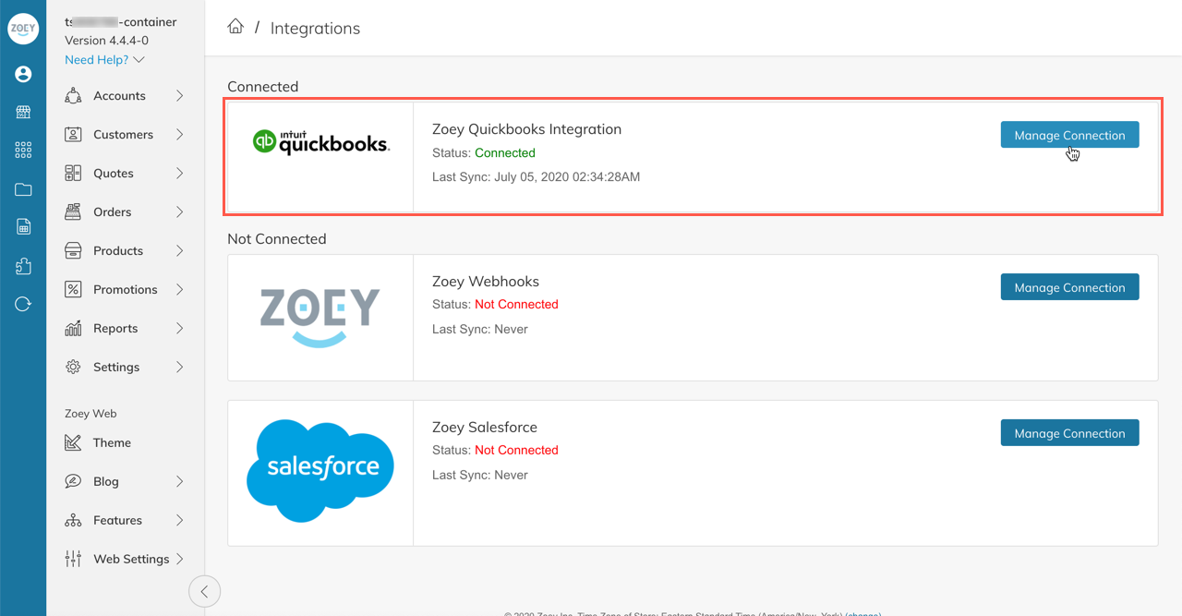This screenshot has height=616, width=1182.
Task: Expand the Promotions submenu chevron
Action: click(x=180, y=289)
